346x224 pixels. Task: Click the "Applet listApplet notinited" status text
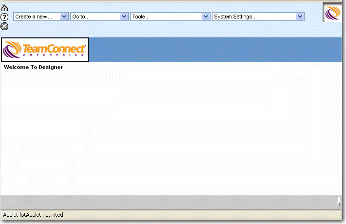click(33, 215)
